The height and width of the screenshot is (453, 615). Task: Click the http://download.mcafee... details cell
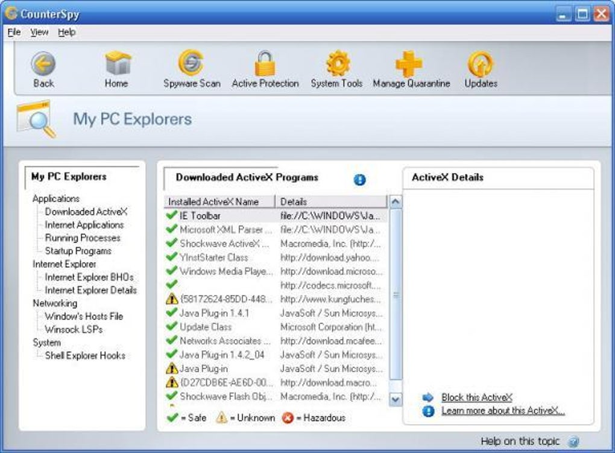point(331,341)
